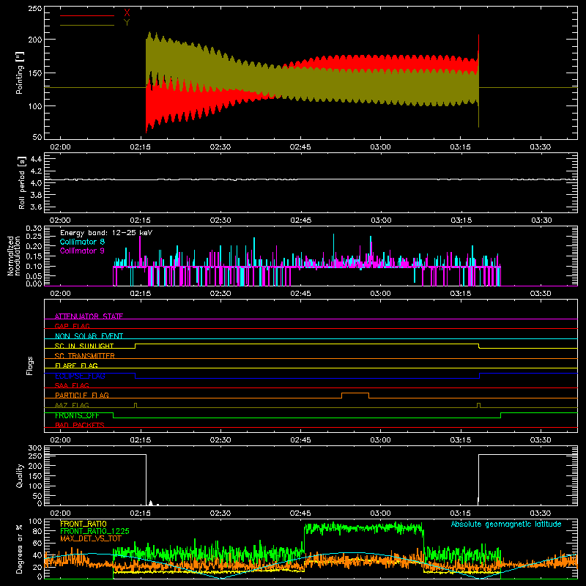This screenshot has height=586, width=586.
Task: Click the 0.30 tick on the modulation axis
Action: (34, 229)
